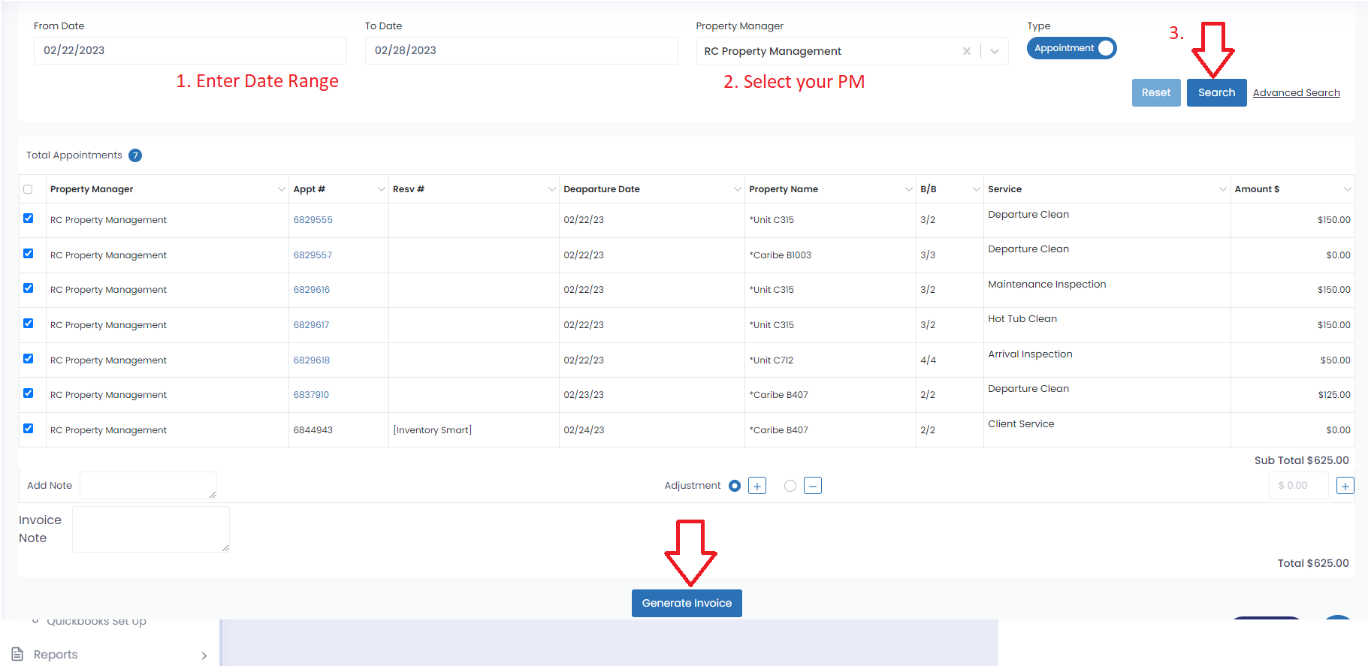The image size is (1368, 666).
Task: Open the Amount $ column filter chevron
Action: click(x=1347, y=189)
